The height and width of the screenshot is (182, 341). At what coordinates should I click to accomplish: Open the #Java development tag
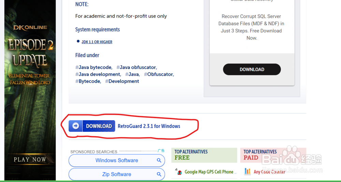point(98,74)
